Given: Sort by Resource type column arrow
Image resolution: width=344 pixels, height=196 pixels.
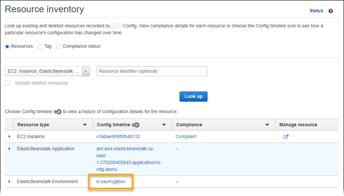Looking at the screenshot, I should 84,125.
